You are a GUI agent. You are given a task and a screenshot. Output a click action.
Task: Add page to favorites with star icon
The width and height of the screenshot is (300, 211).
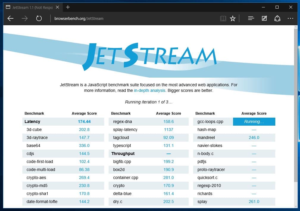[x=233, y=18]
